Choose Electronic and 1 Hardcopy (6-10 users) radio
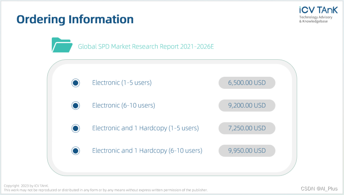The image size is (344, 195). (75, 151)
